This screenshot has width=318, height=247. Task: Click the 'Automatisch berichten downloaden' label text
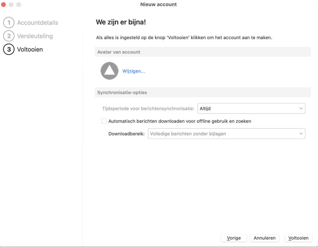point(179,121)
